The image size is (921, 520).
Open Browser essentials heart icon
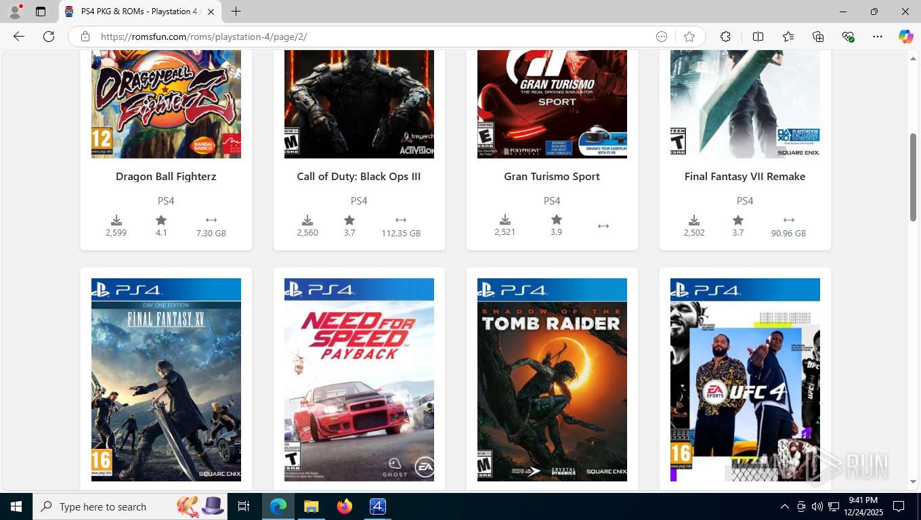[x=848, y=37]
